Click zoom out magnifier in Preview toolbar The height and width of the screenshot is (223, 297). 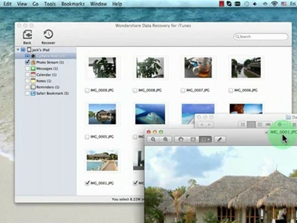[153, 140]
